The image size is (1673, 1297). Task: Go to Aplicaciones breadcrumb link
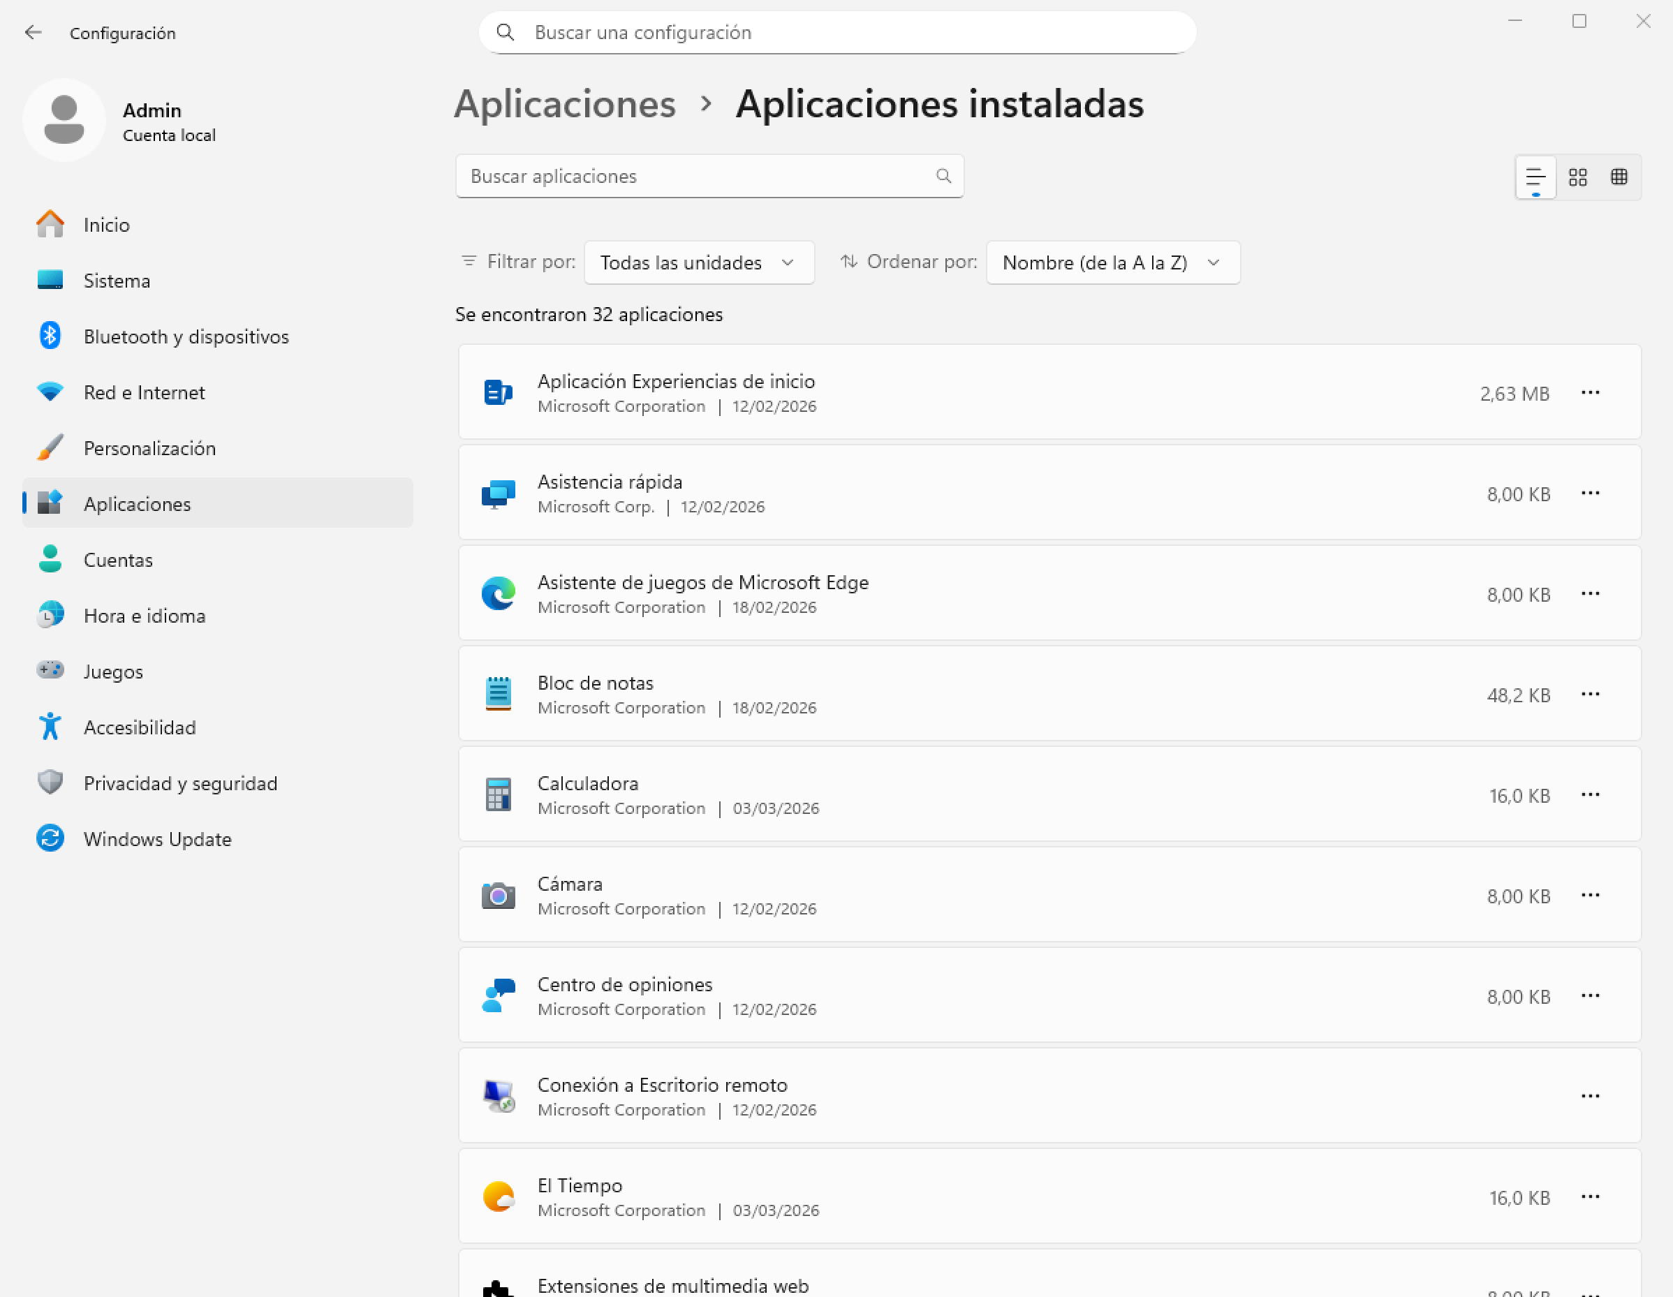(565, 103)
